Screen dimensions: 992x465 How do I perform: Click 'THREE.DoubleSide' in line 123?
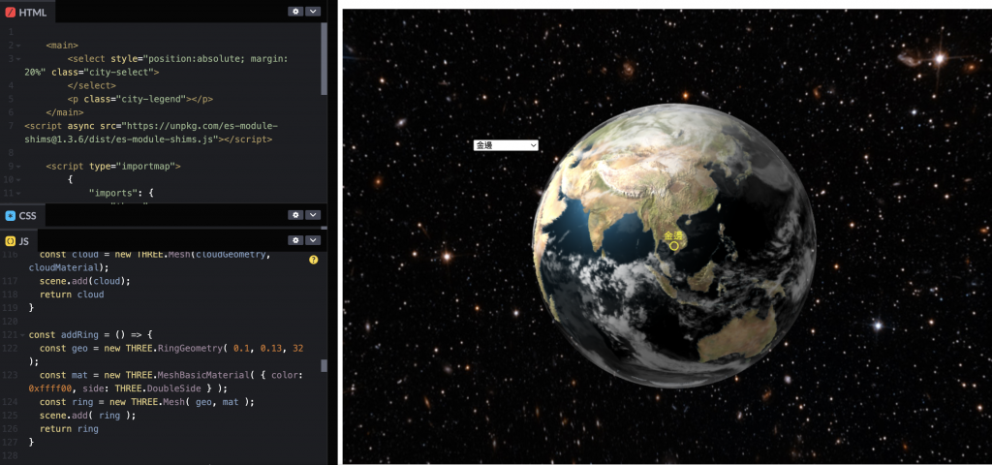[158, 388]
